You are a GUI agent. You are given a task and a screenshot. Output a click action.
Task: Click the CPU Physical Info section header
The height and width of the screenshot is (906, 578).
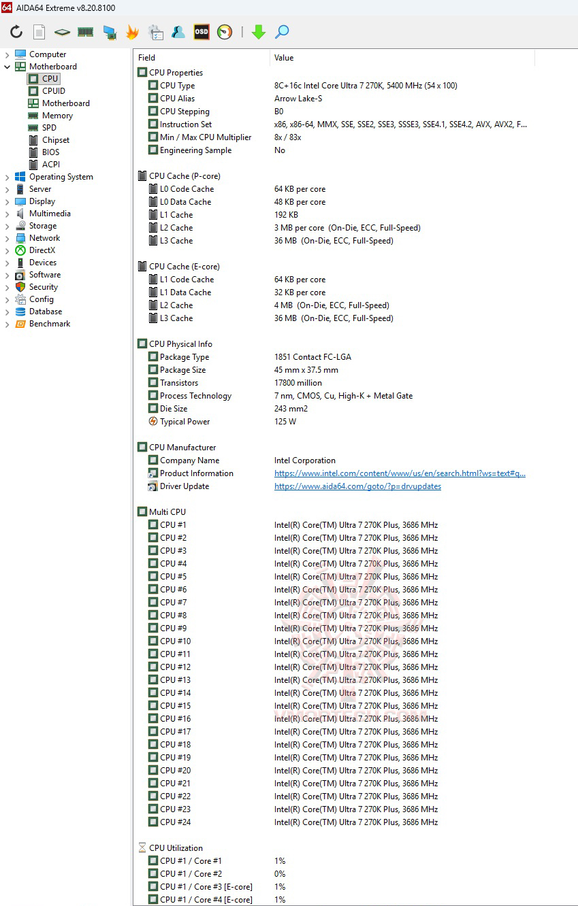pyautogui.click(x=175, y=344)
